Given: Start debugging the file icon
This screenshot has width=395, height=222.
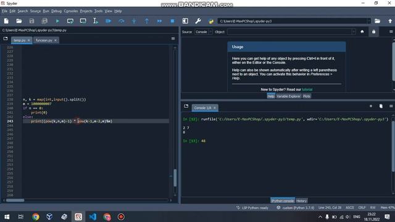Looking at the screenshot, I should 109,21.
